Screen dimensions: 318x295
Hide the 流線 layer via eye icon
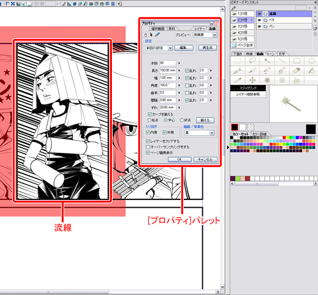[259, 14]
